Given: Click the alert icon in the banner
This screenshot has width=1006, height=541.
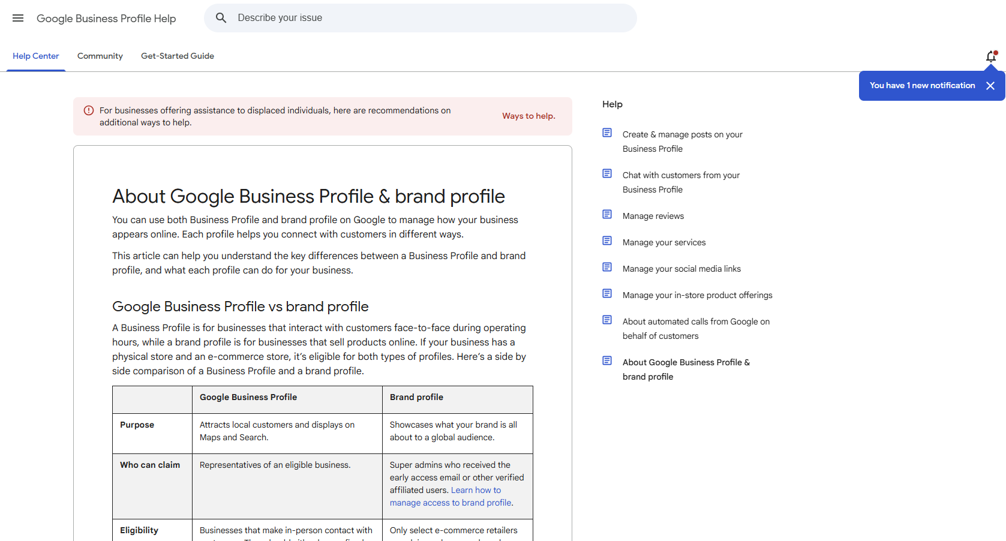Looking at the screenshot, I should (x=89, y=110).
